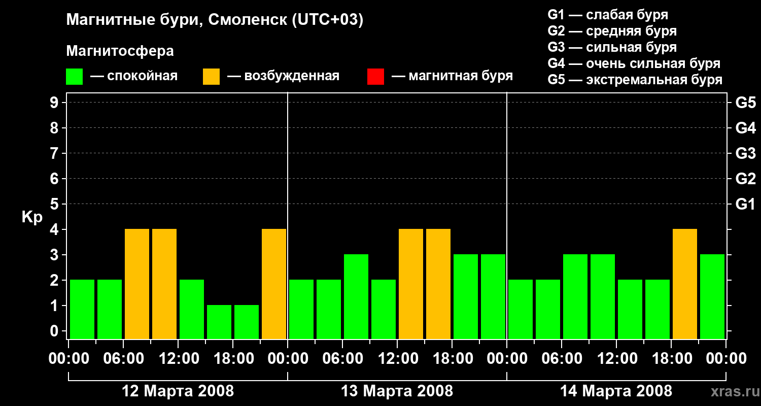Select the 14 Марта 12:00–15:00 green bar

[630, 309]
